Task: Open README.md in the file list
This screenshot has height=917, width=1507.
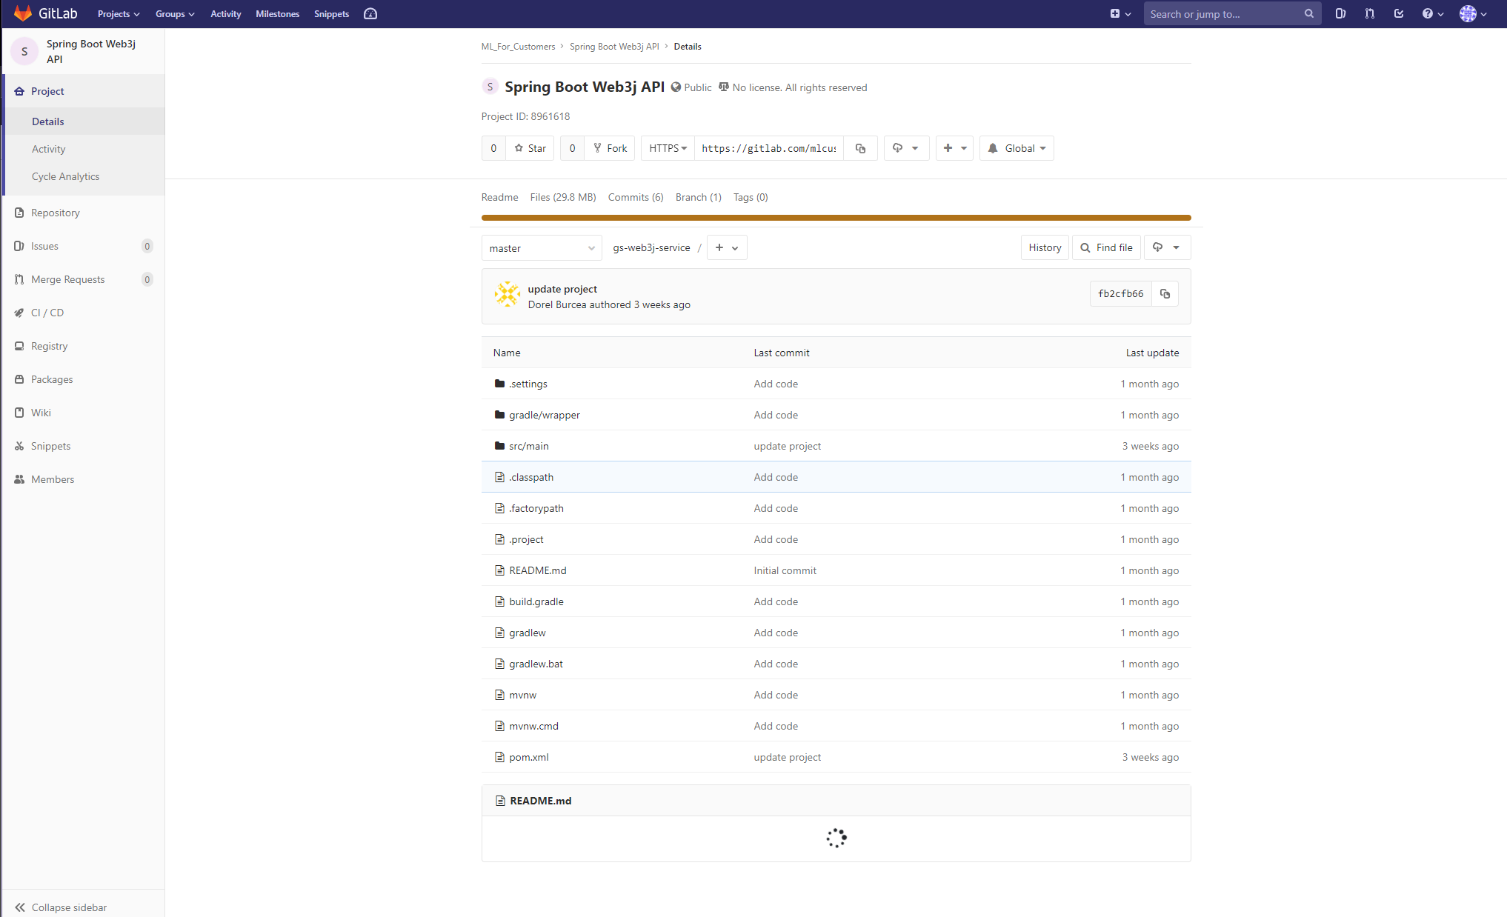Action: [x=538, y=570]
